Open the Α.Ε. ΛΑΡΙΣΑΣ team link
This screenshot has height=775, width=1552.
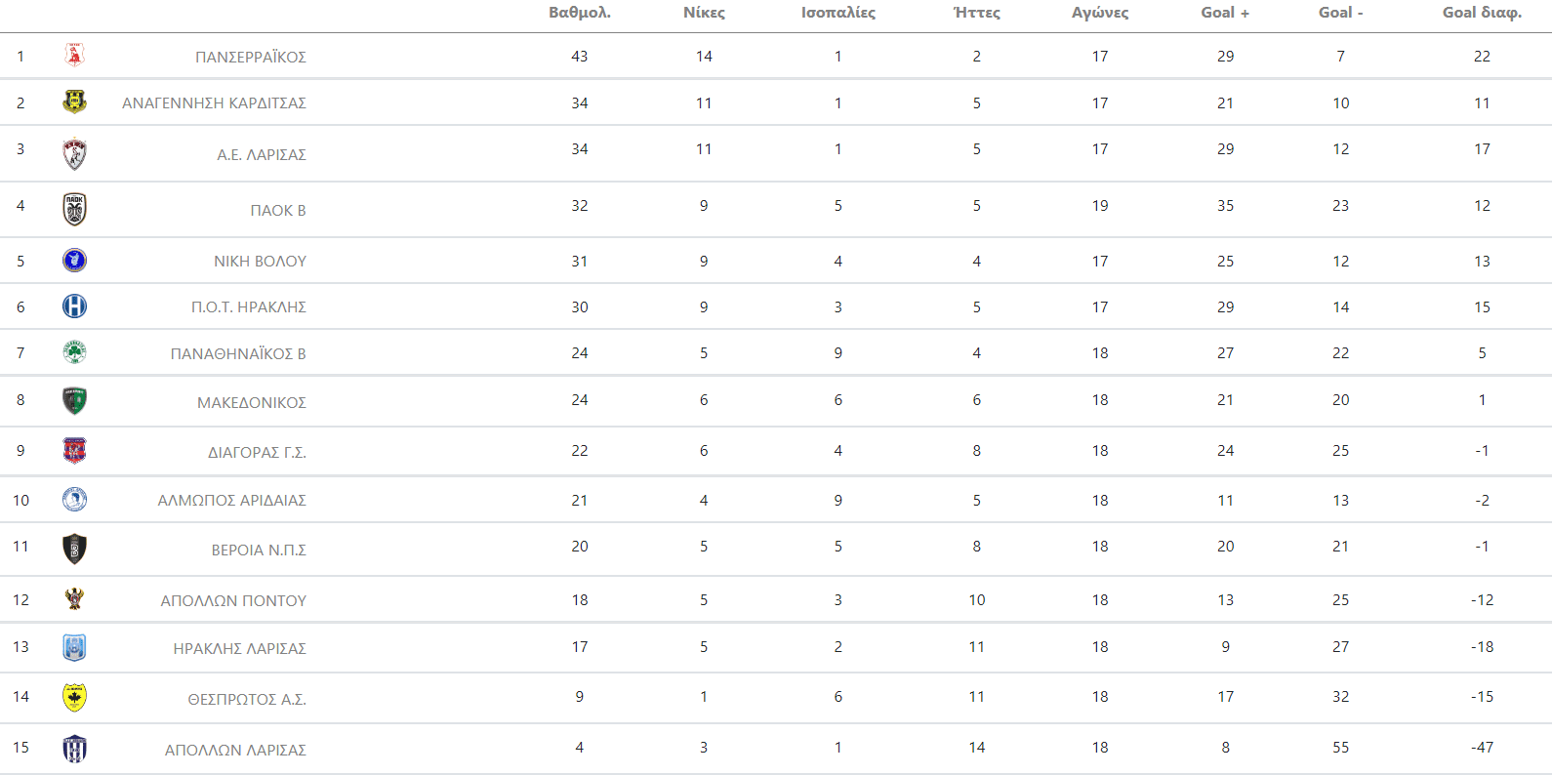point(262,154)
